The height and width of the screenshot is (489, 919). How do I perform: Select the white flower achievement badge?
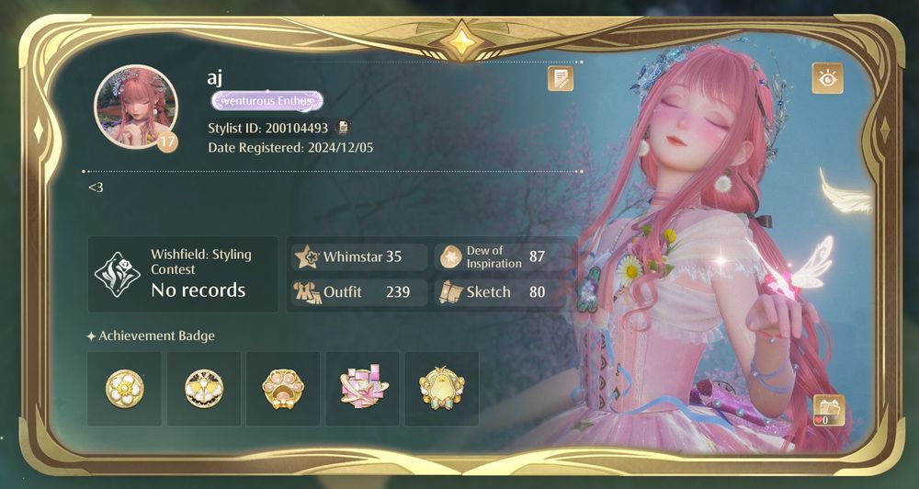tap(124, 389)
